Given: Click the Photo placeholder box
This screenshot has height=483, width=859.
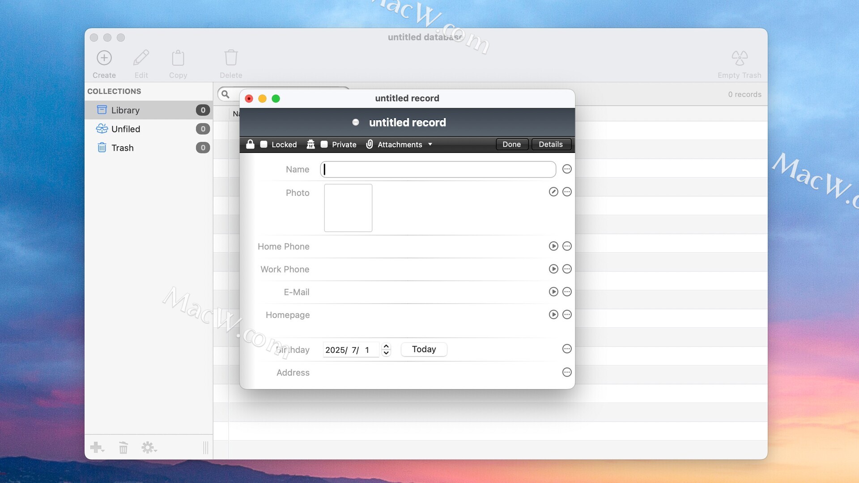Looking at the screenshot, I should coord(348,208).
